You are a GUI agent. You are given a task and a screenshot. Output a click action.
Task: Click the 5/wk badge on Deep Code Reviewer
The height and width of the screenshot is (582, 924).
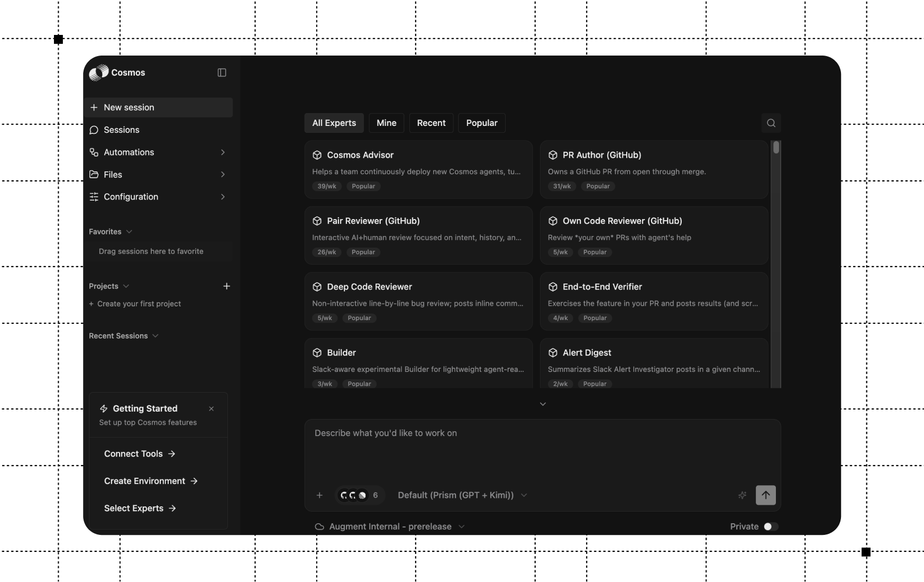click(325, 318)
